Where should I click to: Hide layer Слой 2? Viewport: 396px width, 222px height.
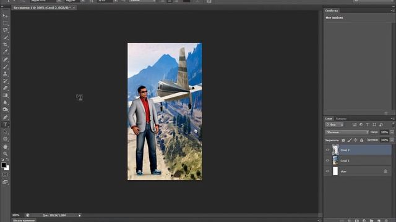pos(327,150)
